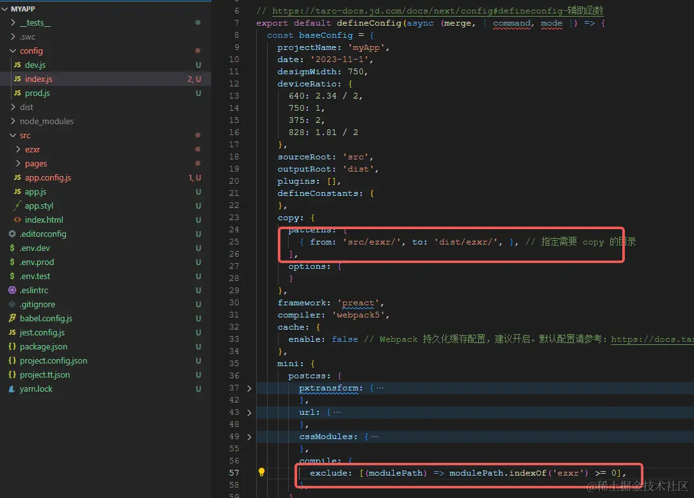Click line number 18 in the gutter
The width and height of the screenshot is (694, 498).
[x=234, y=157]
